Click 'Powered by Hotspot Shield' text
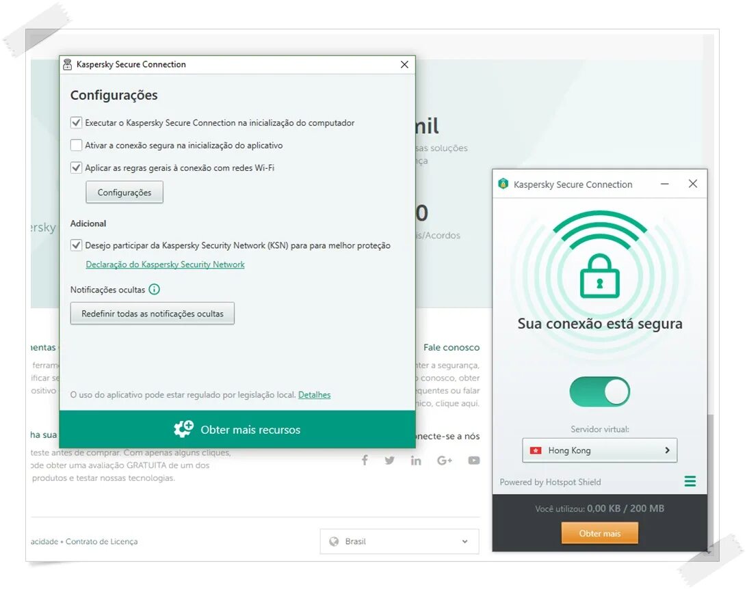 click(x=550, y=482)
